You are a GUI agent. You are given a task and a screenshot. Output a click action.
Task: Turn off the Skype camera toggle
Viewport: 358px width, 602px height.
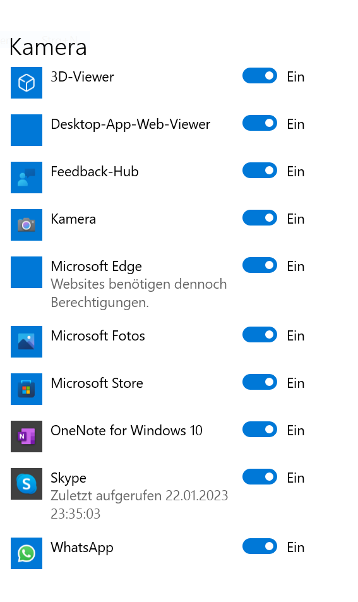(260, 477)
